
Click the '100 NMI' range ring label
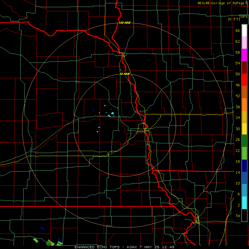124,23
